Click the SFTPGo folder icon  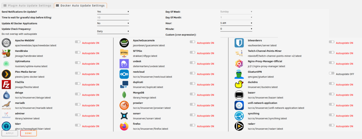point(124,53)
